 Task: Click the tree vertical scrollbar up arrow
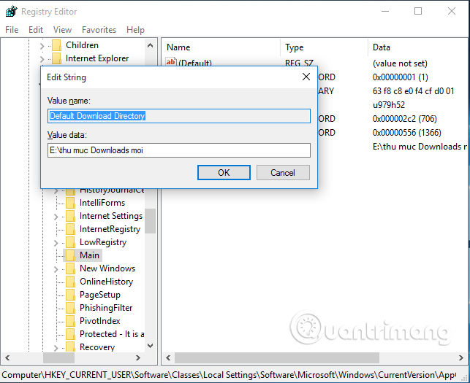click(151, 45)
